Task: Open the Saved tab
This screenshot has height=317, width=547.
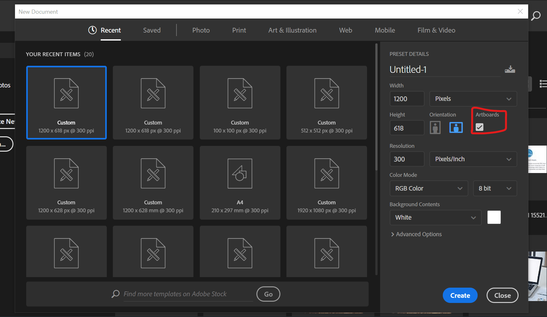Action: (x=152, y=30)
